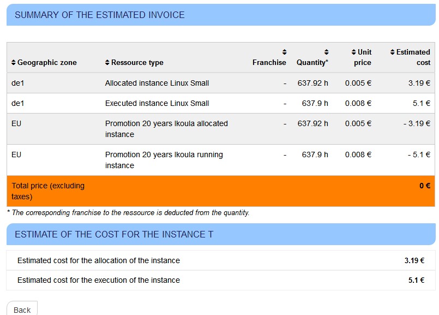439x315 pixels.
Task: Click Promotion 20 years Ikoula allocated instance
Action: (166, 129)
